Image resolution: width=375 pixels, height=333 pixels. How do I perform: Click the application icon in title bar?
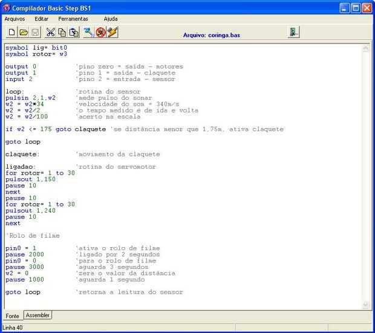(6, 8)
